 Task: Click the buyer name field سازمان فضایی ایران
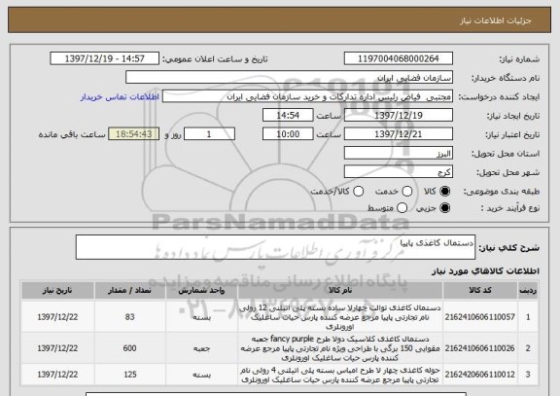290,78
